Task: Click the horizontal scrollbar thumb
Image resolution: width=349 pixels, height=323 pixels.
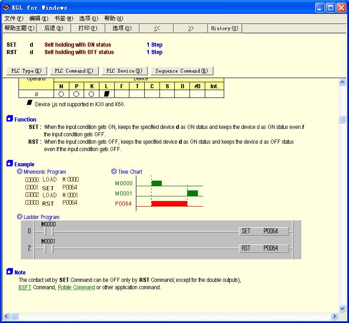Action: (14, 316)
